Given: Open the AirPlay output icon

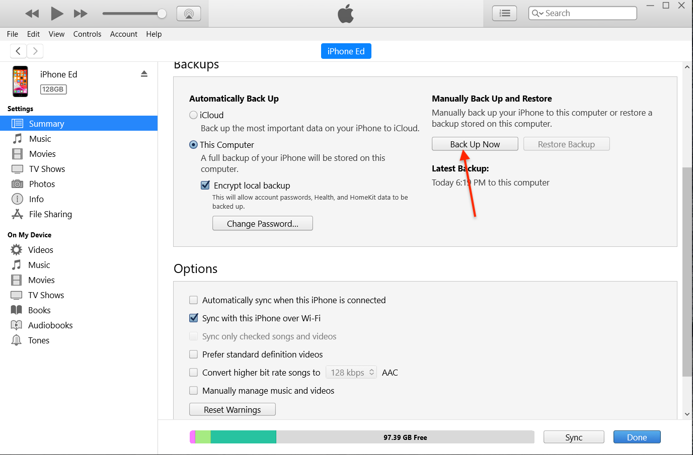Looking at the screenshot, I should pos(189,14).
